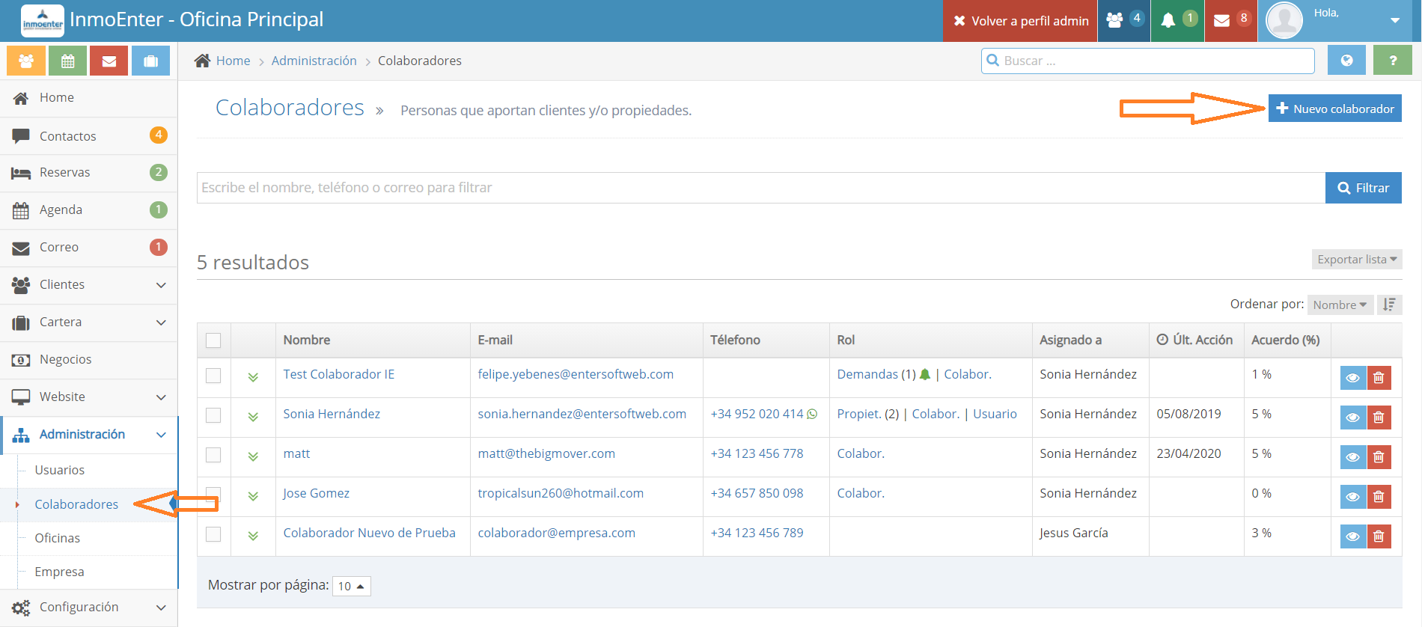Go to Usuarios under Administración

[60, 470]
